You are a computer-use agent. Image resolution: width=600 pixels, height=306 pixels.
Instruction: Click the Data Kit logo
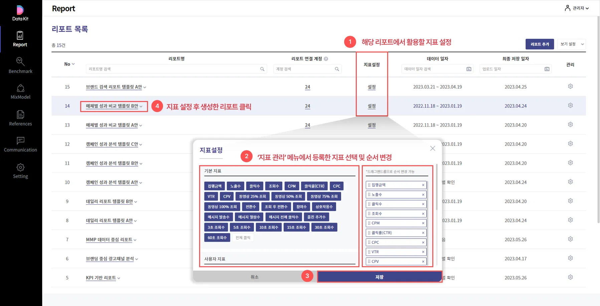click(x=20, y=13)
